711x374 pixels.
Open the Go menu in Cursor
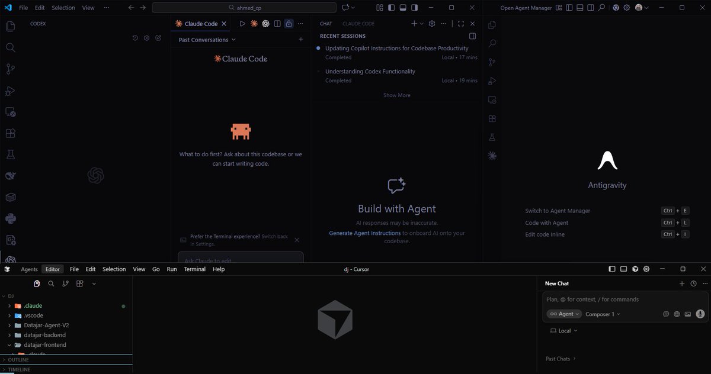tap(156, 269)
